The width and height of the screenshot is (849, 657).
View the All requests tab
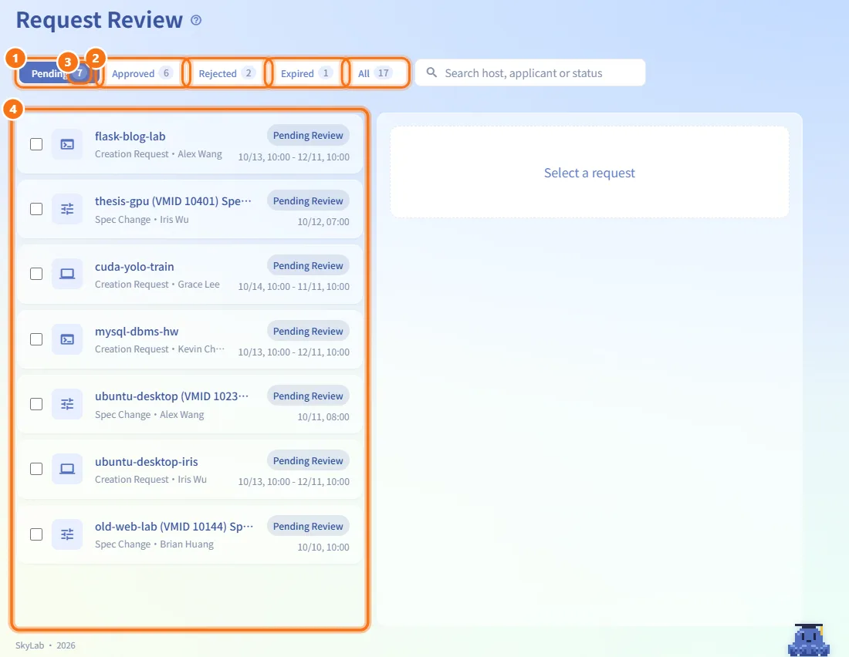pos(374,73)
